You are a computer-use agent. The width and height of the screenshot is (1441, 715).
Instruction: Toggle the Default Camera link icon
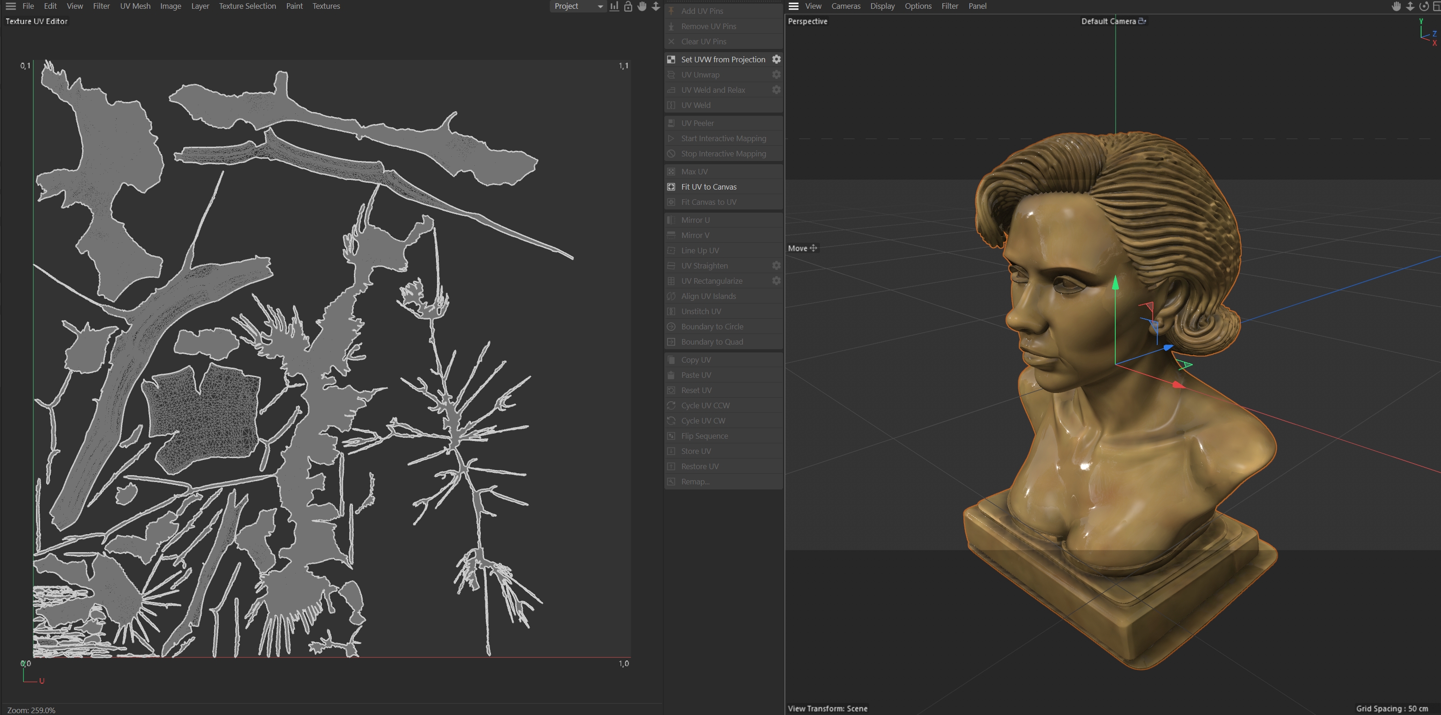click(x=1142, y=21)
